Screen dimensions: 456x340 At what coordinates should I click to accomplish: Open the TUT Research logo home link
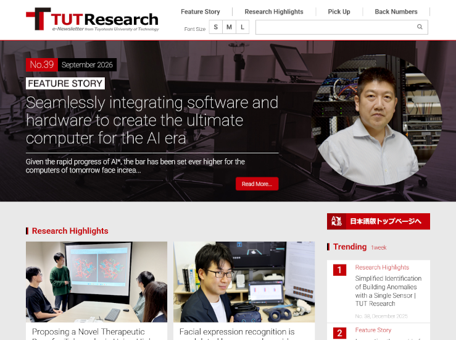(x=93, y=19)
